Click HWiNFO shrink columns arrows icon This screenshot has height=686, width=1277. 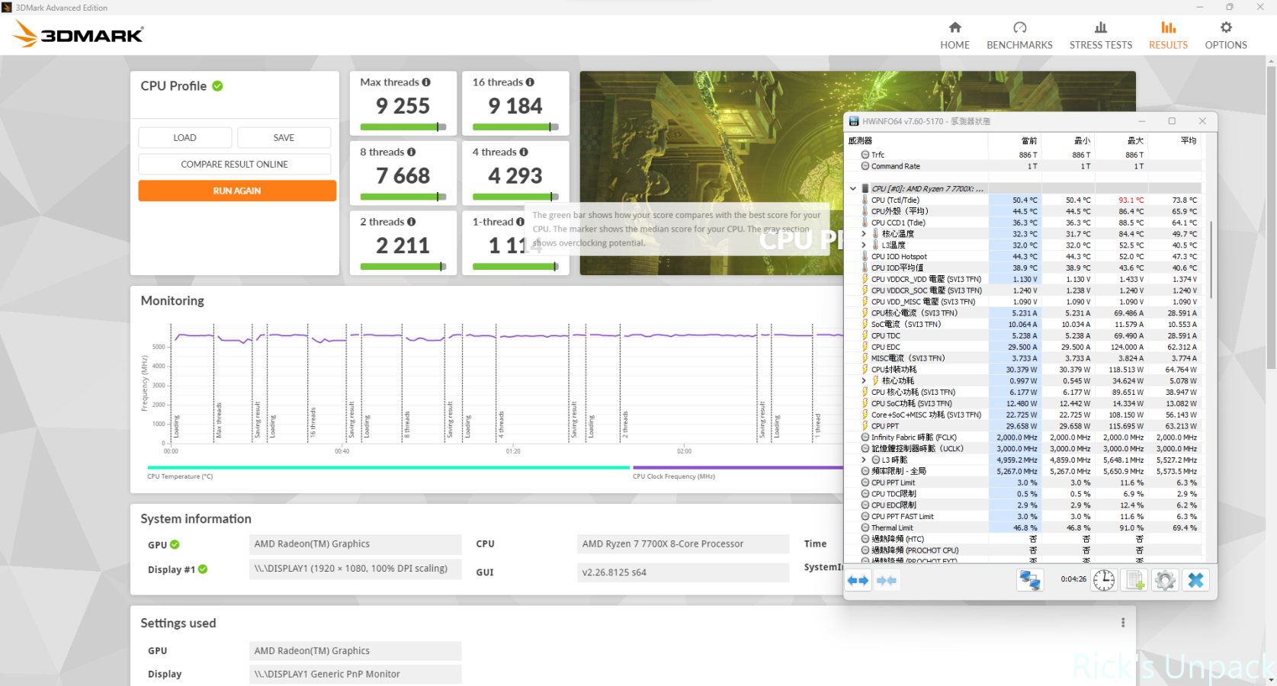[x=887, y=581]
